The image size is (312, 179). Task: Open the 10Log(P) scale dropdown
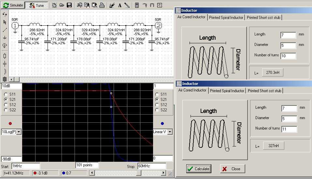click(x=19, y=132)
